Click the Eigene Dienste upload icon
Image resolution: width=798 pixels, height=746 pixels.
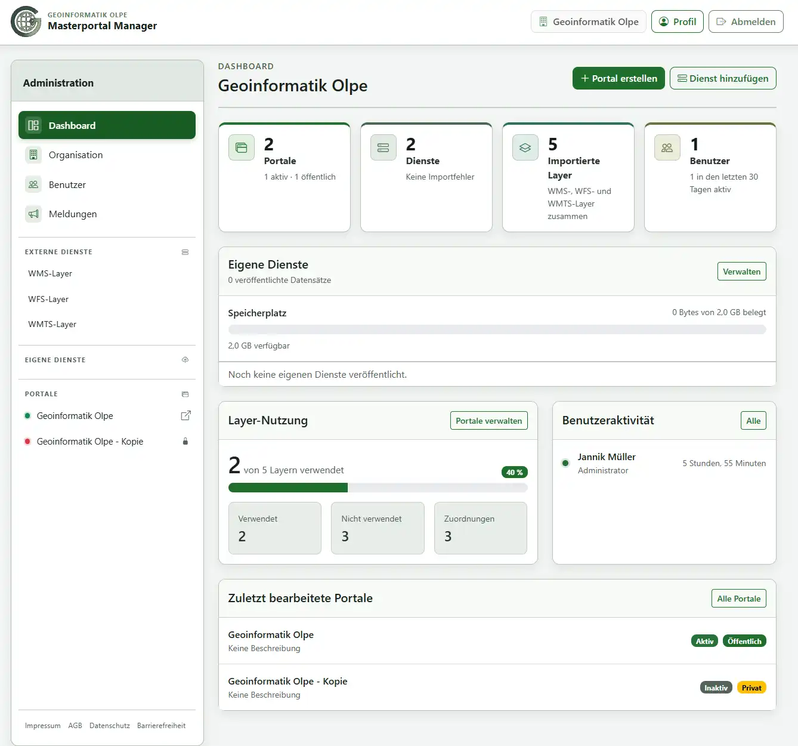pos(185,360)
